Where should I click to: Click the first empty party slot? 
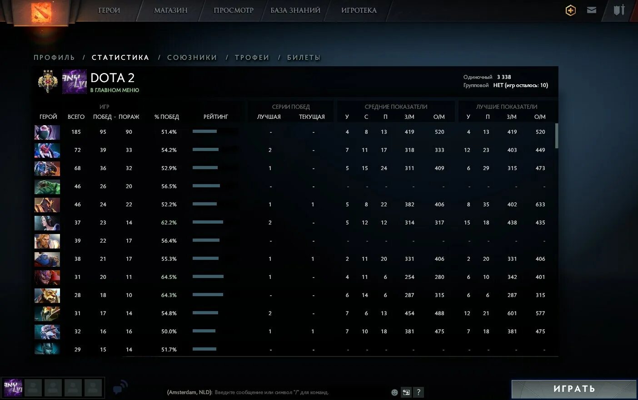click(x=33, y=388)
